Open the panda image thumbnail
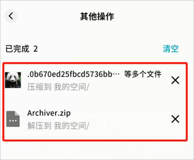194x160 pixels. pos(13,80)
